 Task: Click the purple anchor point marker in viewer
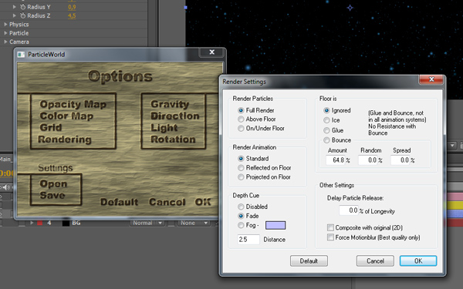point(350,8)
